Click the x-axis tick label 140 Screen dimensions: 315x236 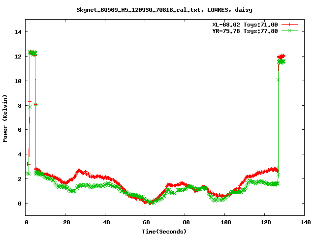point(306,222)
